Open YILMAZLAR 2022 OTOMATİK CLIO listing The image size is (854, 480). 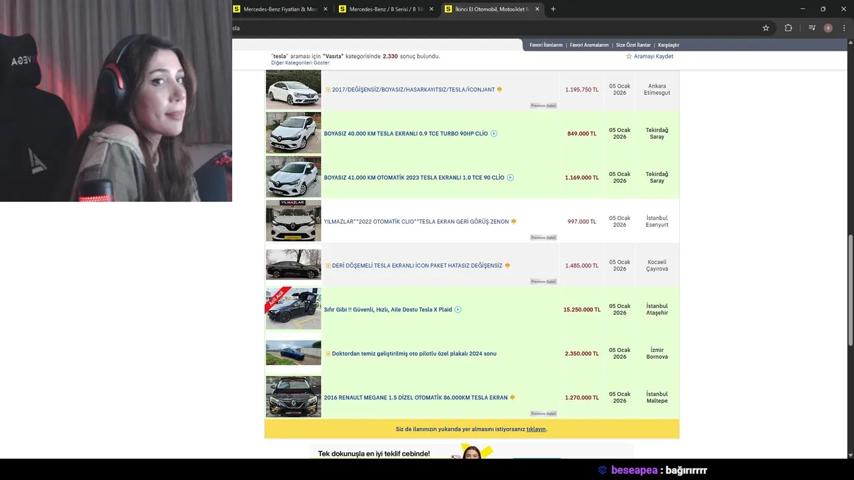click(416, 221)
